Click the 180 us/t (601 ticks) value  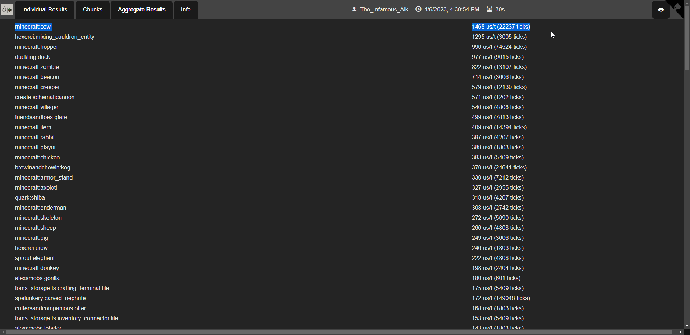point(496,278)
